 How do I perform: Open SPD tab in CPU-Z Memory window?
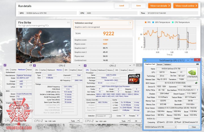[x=66, y=70]
